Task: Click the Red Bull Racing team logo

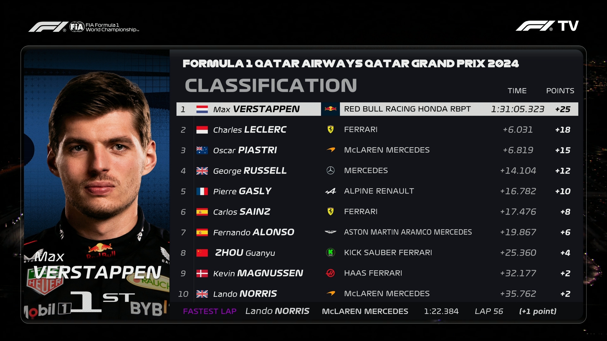Action: point(330,109)
